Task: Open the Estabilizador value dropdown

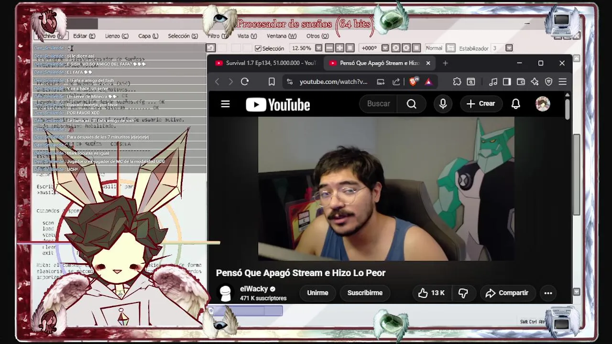Action: (509, 48)
